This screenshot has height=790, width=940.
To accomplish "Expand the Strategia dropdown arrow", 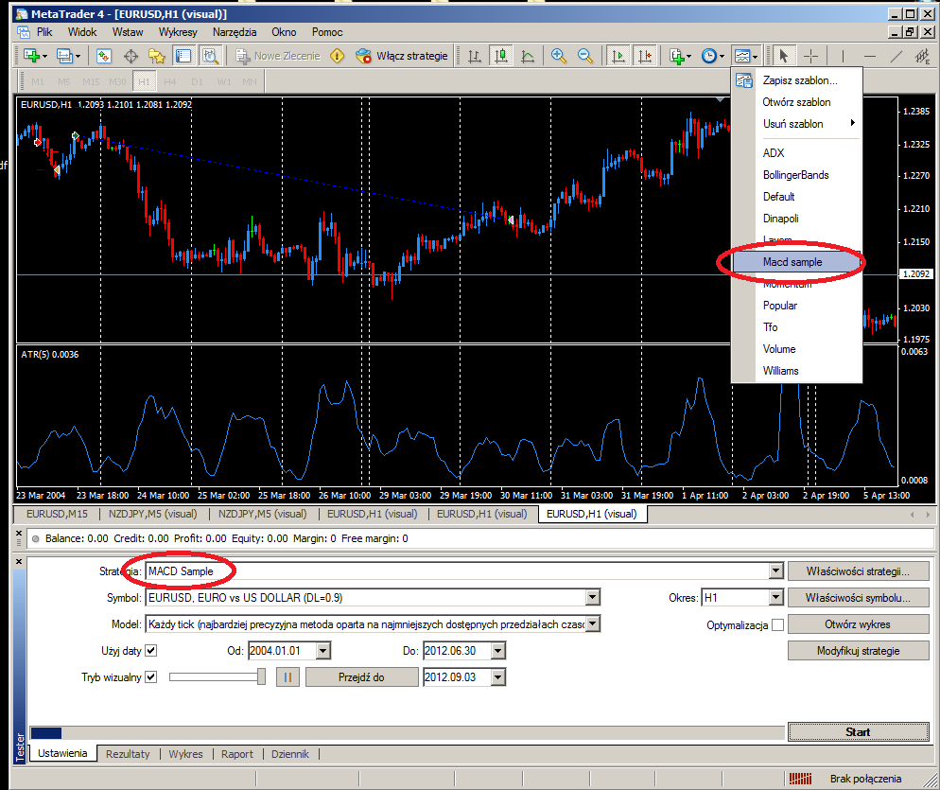I will pyautogui.click(x=776, y=571).
